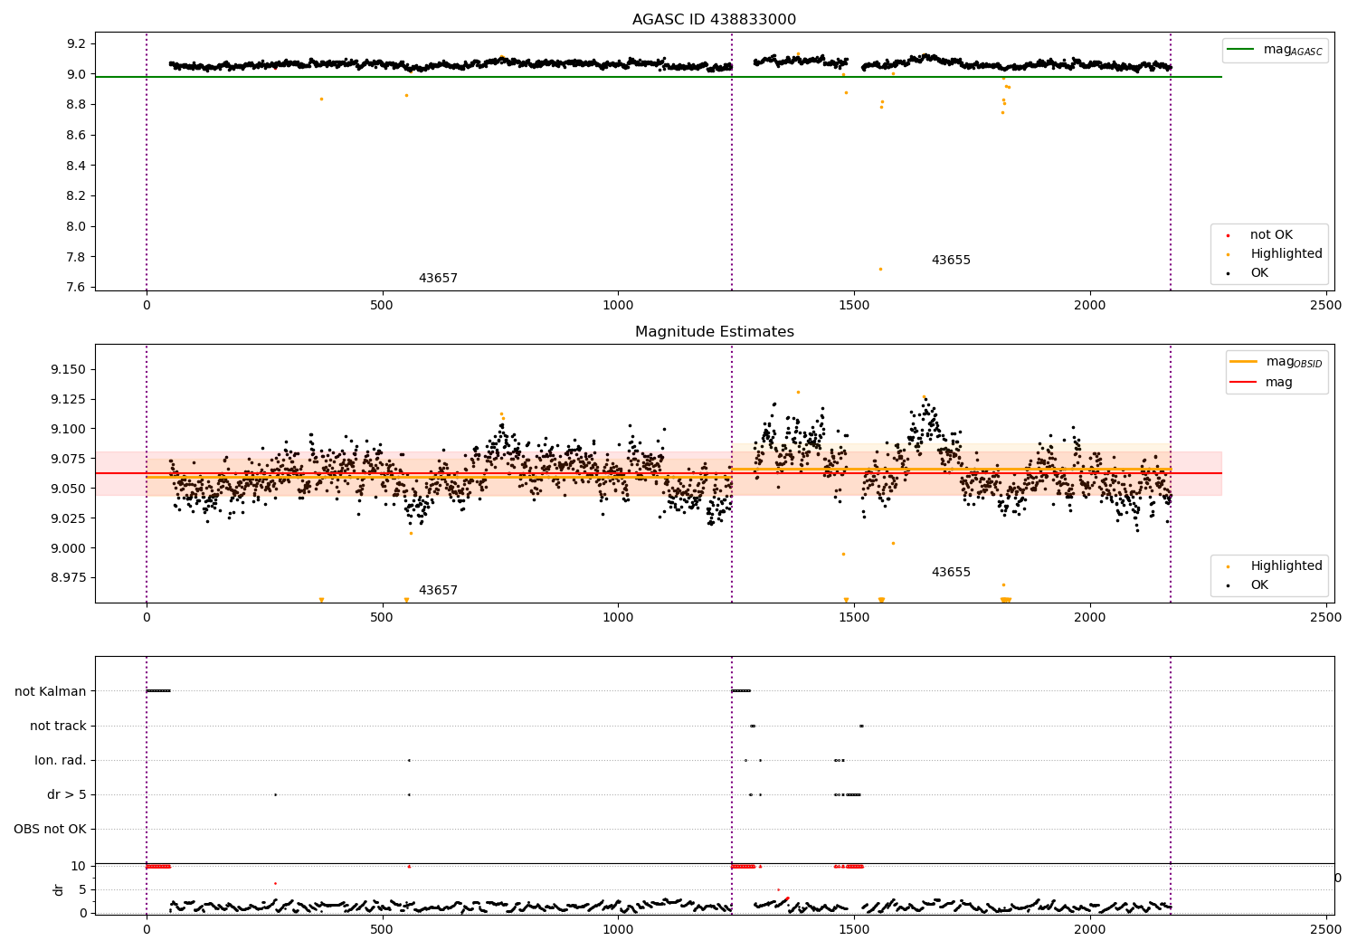Click the 'not track' row label
1357x950 pixels.
(x=58, y=727)
